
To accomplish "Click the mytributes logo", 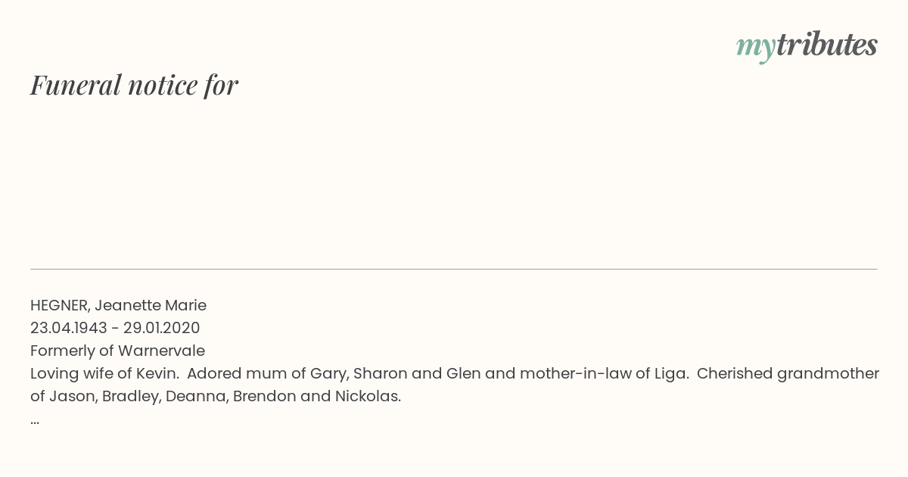I will point(807,47).
